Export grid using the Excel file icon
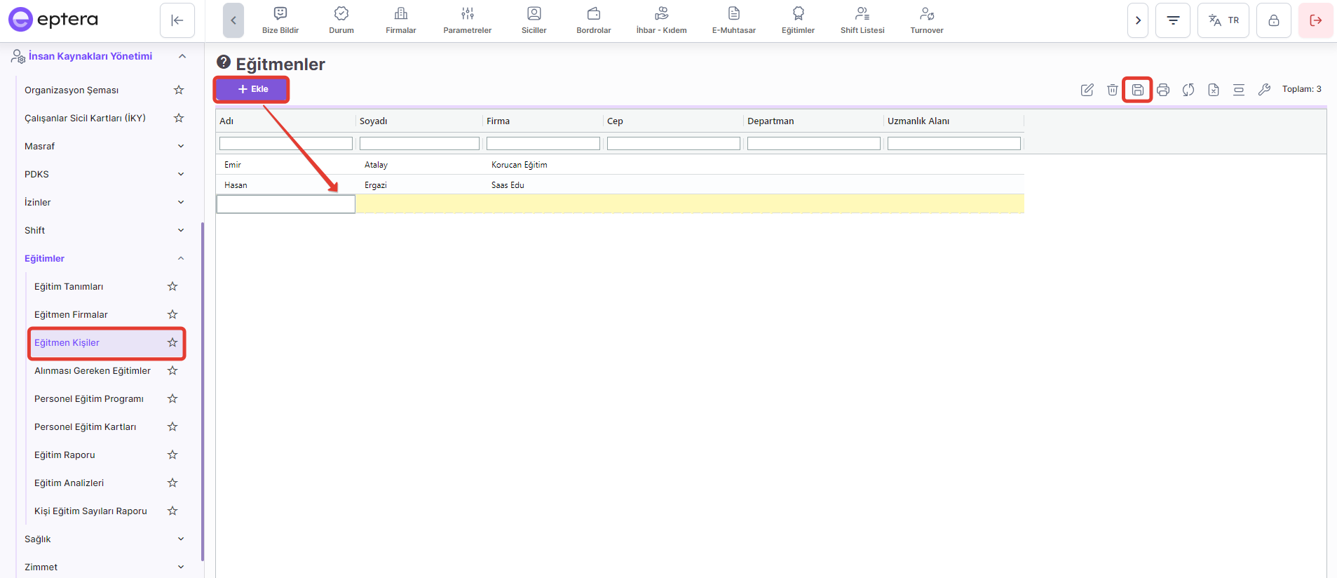 click(1214, 90)
